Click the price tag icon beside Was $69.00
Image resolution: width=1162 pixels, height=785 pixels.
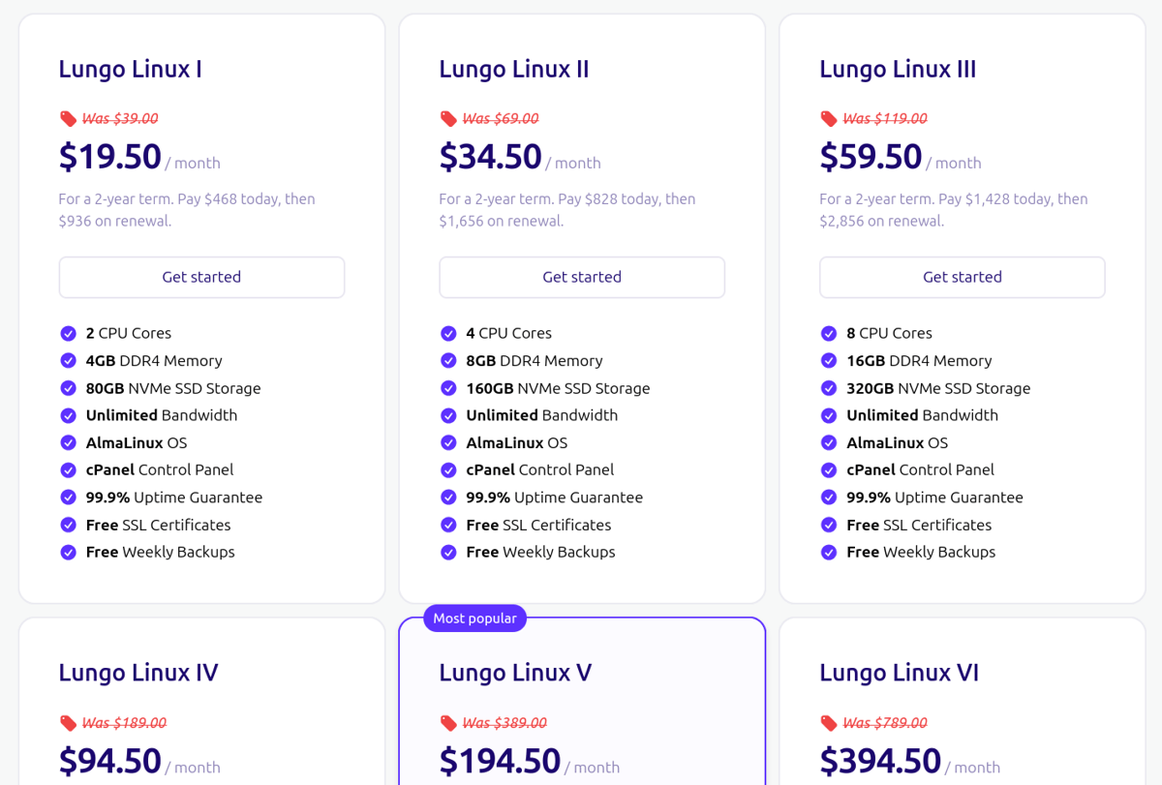448,119
